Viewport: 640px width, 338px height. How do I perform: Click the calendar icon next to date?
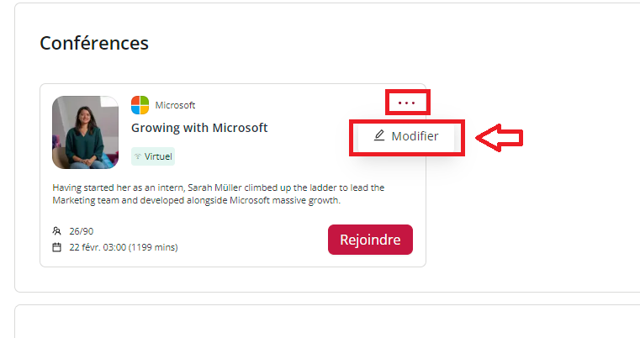[56, 247]
